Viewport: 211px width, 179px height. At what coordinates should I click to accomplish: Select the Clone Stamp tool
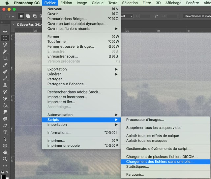[5, 85]
